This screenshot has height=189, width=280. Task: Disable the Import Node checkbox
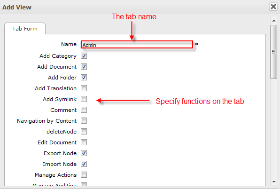(x=84, y=164)
